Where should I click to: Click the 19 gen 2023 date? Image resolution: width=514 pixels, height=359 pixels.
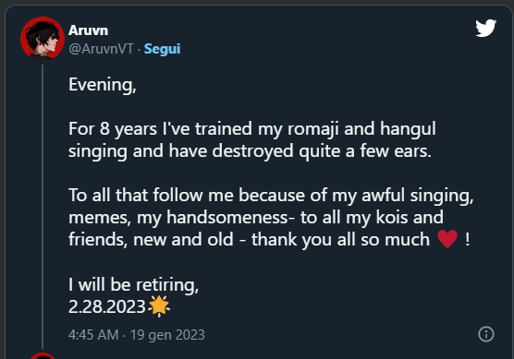167,335
